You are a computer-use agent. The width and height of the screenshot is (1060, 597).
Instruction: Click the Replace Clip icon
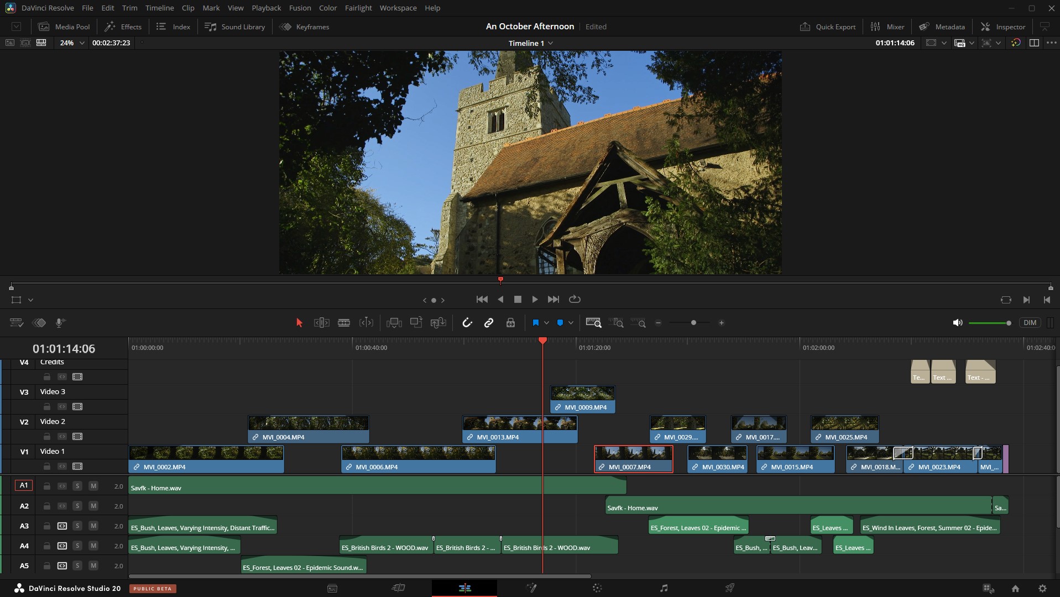pyautogui.click(x=438, y=323)
